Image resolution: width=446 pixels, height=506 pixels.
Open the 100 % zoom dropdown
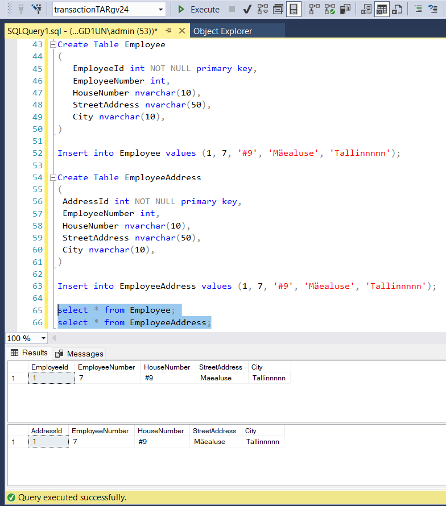click(43, 338)
